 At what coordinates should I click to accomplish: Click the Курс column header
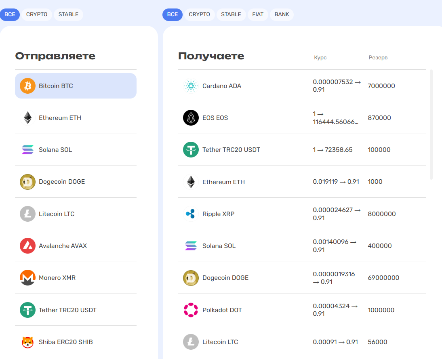click(320, 57)
